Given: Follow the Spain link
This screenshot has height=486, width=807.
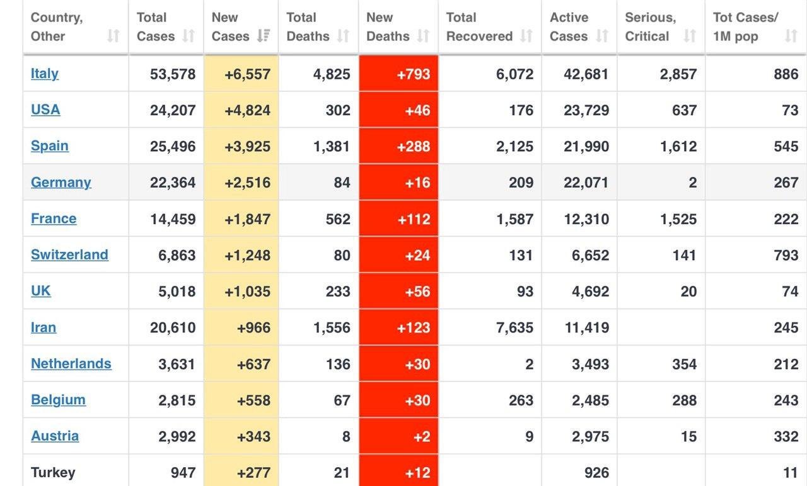Looking at the screenshot, I should (x=50, y=146).
